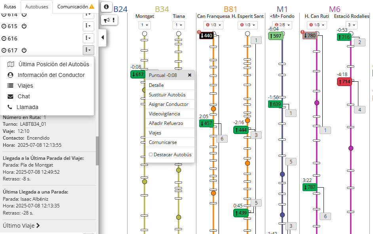The width and height of the screenshot is (373, 234).
Task: Expand the Último Viaje section
Action: pyautogui.click(x=21, y=226)
